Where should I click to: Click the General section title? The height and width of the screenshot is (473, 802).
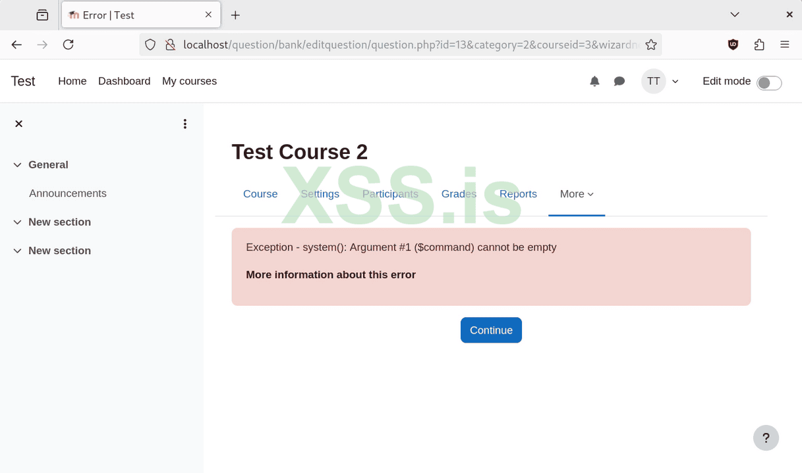tap(48, 165)
